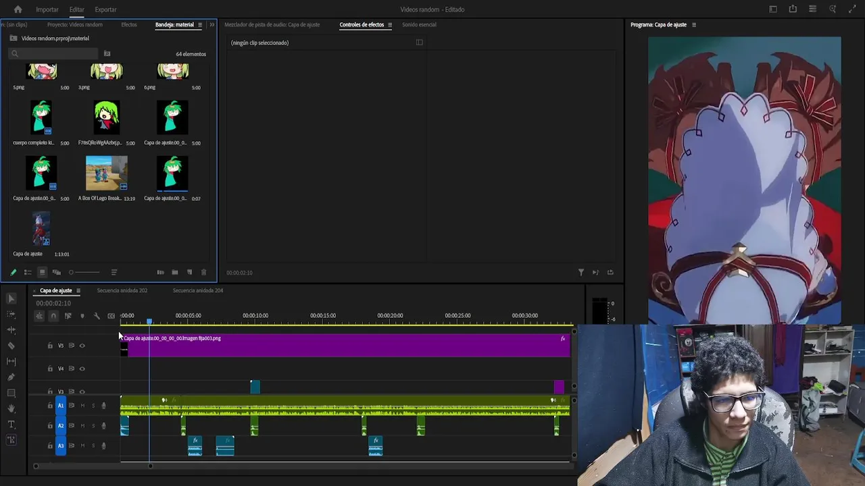Select the Hand tool
Viewport: 865px width, 486px height.
tap(11, 408)
